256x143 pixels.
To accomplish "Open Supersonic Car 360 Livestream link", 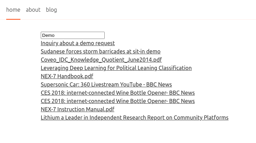I will 106,84.
